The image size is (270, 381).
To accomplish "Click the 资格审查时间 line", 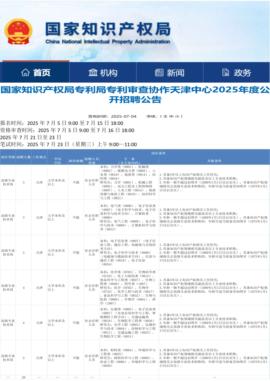I will pos(67,130).
